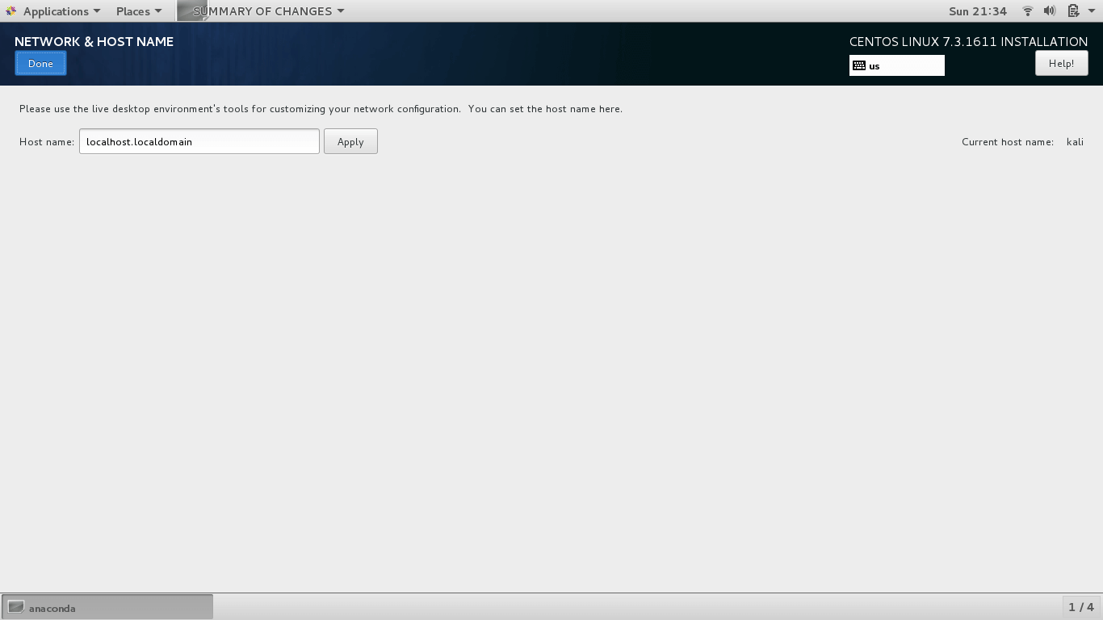Image resolution: width=1103 pixels, height=620 pixels.
Task: Click the Host name label
Action: [47, 142]
